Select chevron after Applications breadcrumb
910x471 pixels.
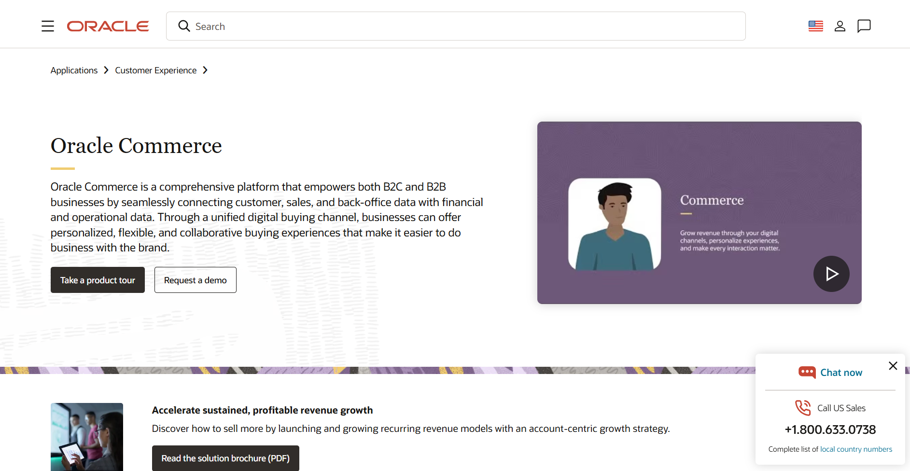click(106, 70)
